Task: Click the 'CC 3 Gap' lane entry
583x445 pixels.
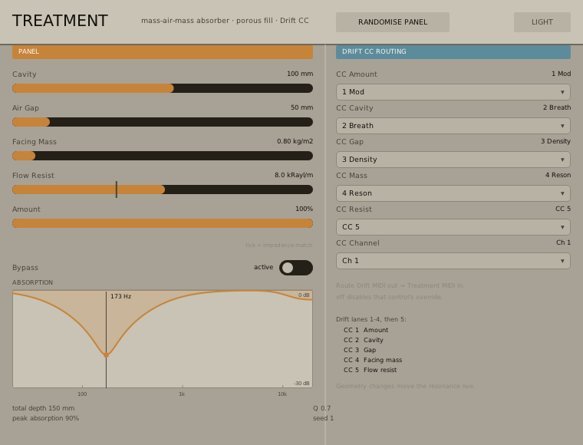Action: [x=360, y=350]
